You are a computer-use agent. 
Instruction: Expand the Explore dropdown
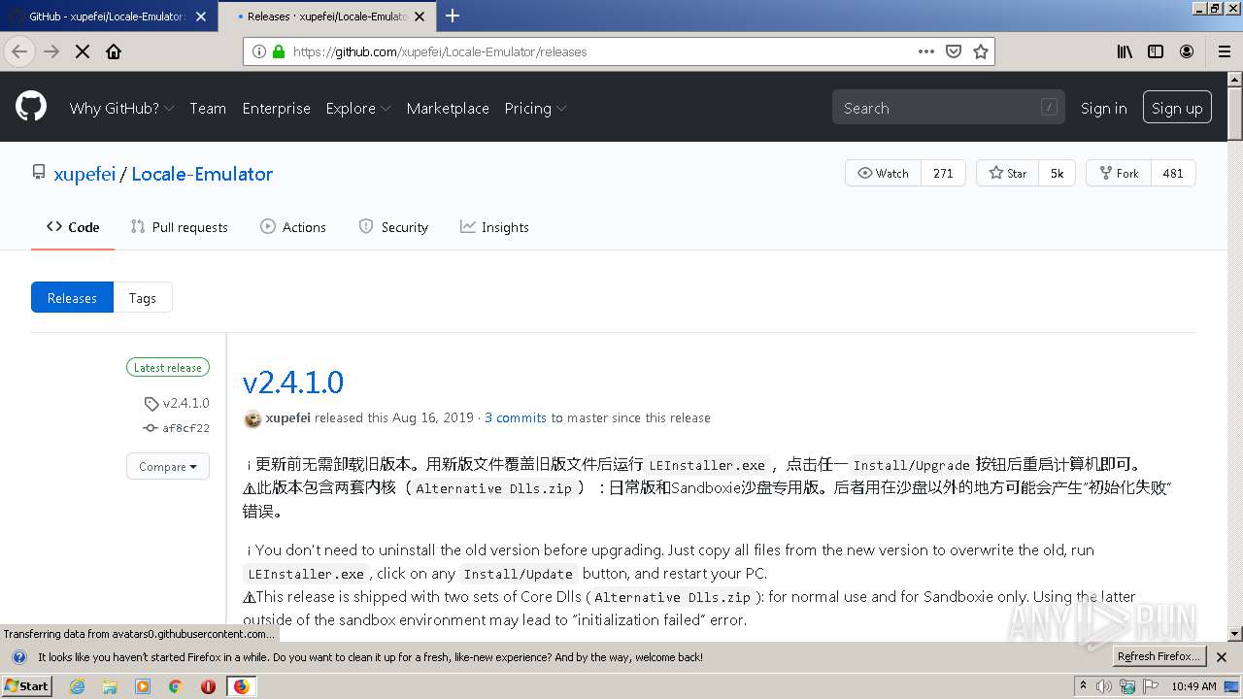point(358,108)
